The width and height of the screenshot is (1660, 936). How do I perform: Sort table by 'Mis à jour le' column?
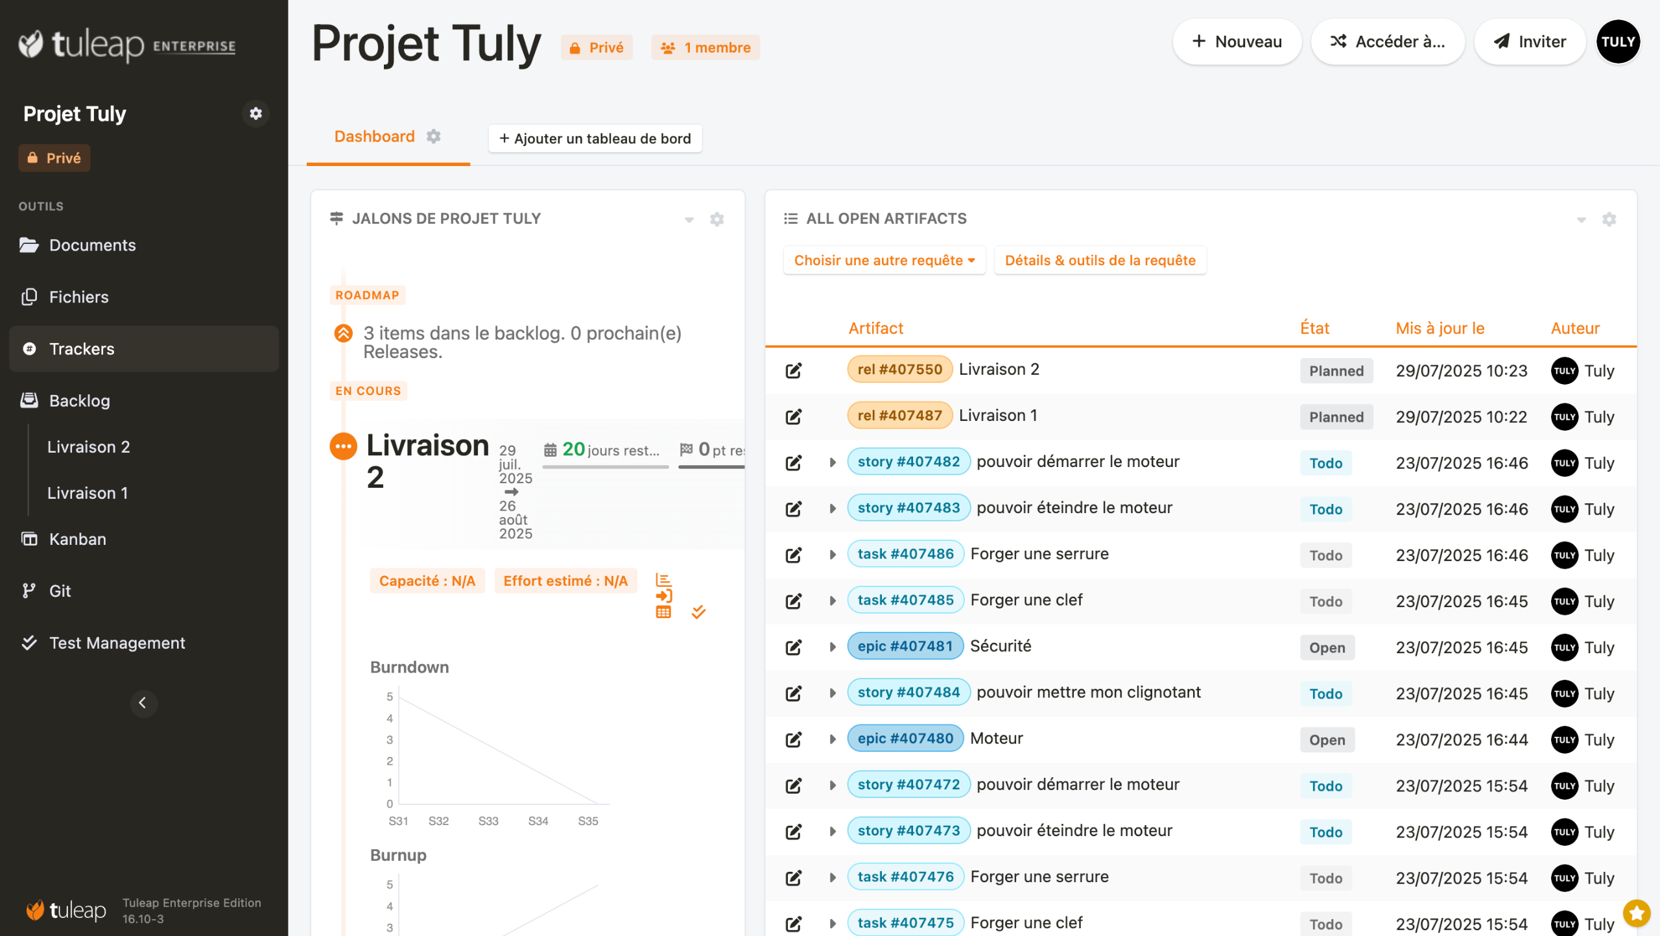click(1439, 328)
